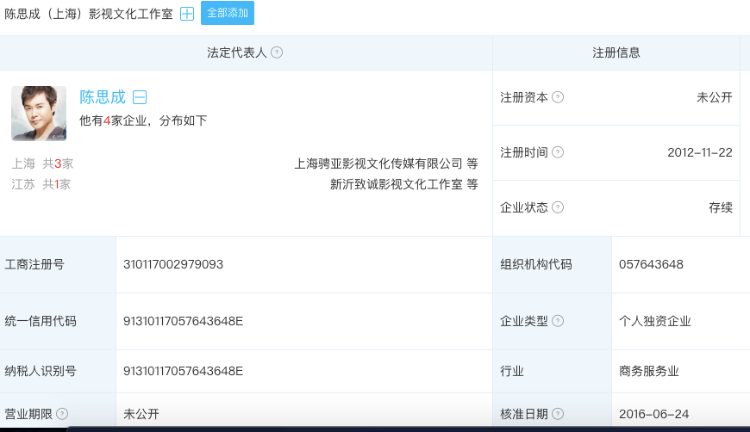The image size is (750, 432).
Task: Click the company title 陈思成（上海）影视文化工作室
Action: [89, 14]
